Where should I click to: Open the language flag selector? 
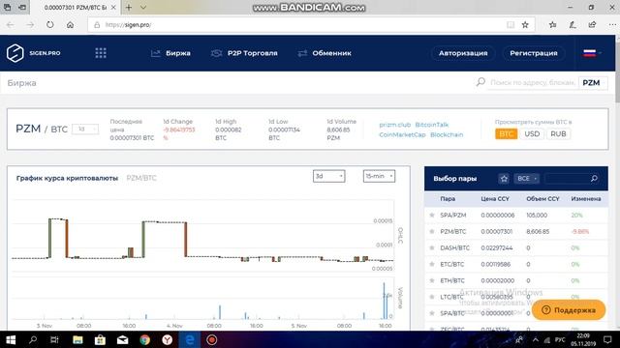coord(592,53)
